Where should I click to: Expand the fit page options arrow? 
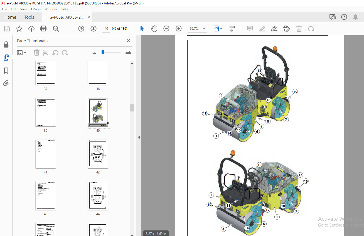pyautogui.click(x=221, y=29)
